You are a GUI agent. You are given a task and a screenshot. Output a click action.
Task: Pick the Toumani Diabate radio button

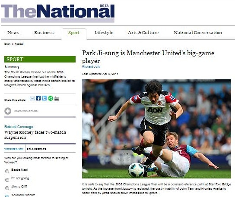coord(7,196)
